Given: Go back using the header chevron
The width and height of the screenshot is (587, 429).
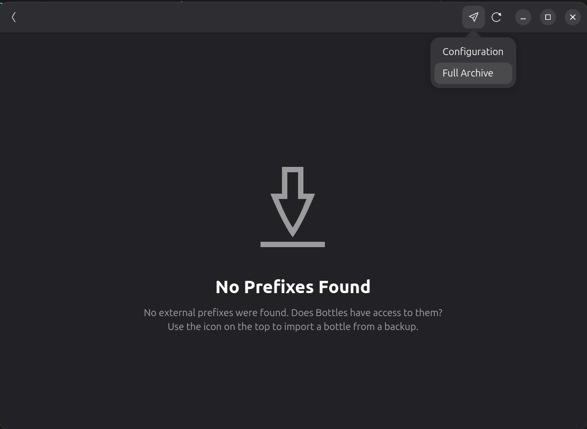Looking at the screenshot, I should (x=14, y=17).
